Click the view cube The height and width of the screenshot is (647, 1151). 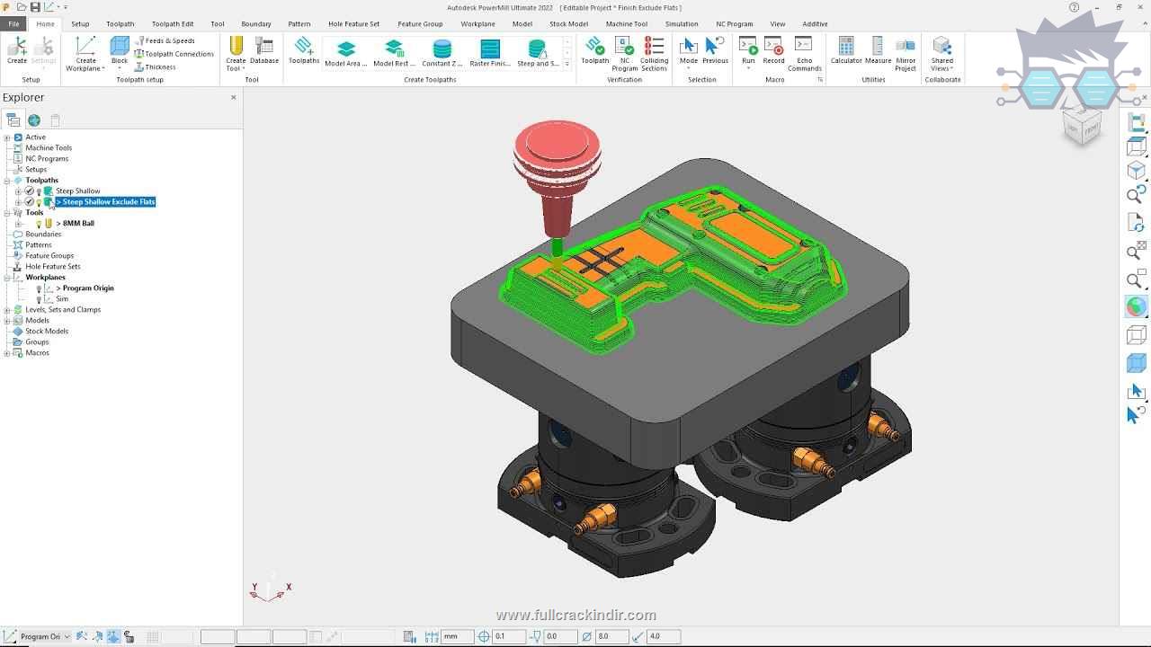click(1082, 125)
